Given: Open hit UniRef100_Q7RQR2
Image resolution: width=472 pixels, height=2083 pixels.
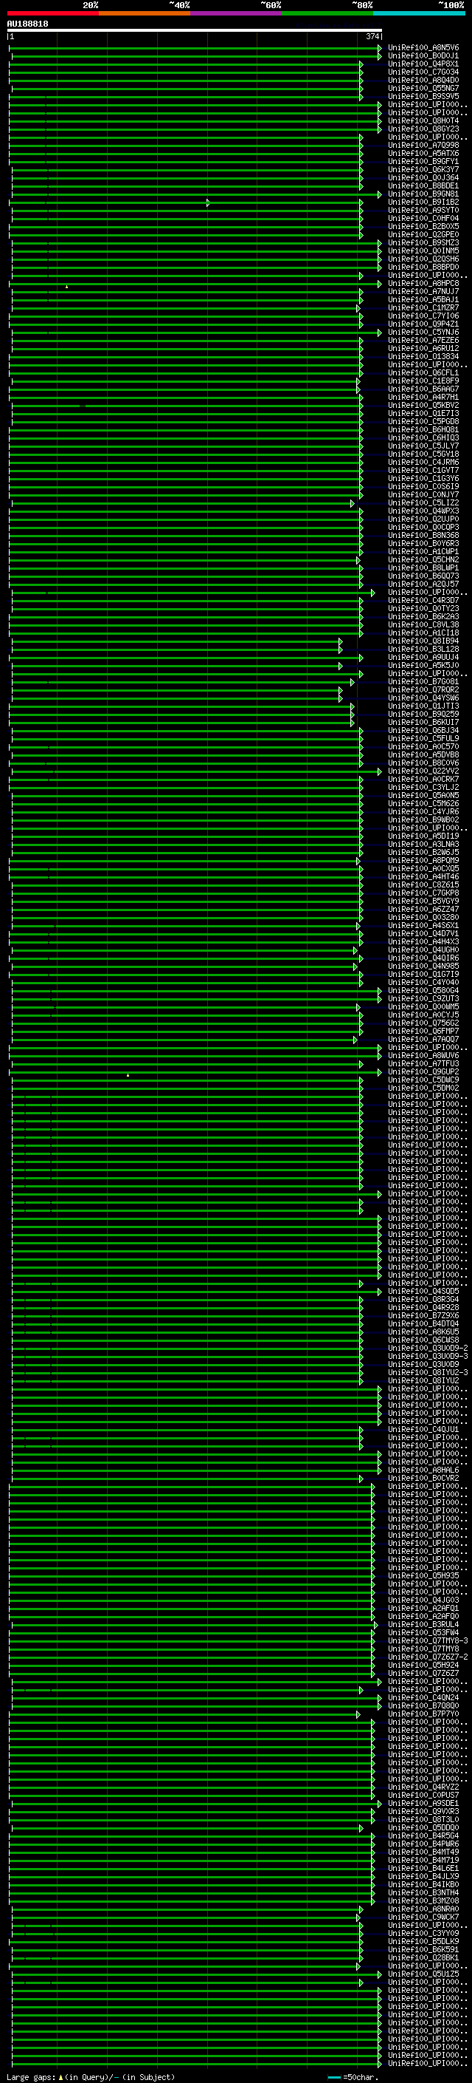Looking at the screenshot, I should coord(423,689).
